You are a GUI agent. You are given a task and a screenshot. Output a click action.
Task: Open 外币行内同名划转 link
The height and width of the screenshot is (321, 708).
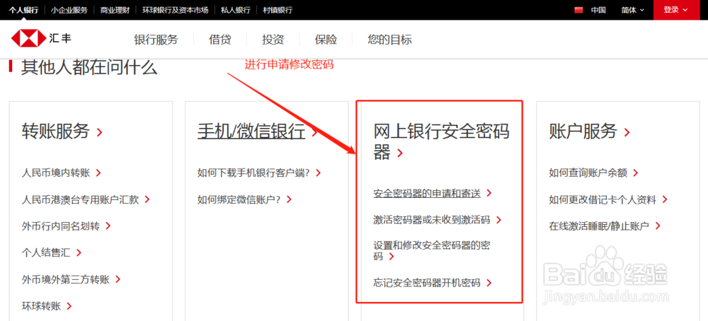(x=60, y=226)
